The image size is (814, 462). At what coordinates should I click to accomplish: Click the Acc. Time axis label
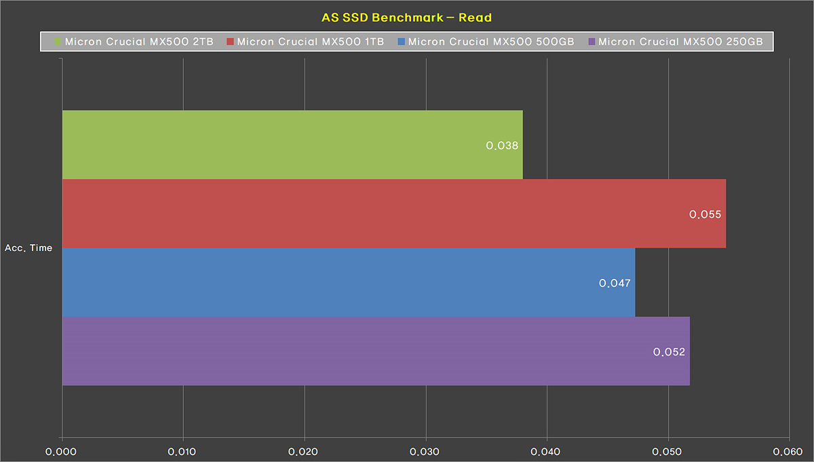point(28,248)
